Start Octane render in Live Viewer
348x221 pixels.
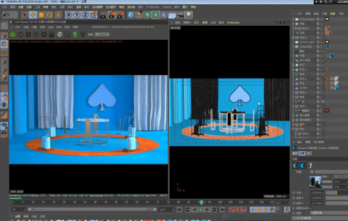13,34
